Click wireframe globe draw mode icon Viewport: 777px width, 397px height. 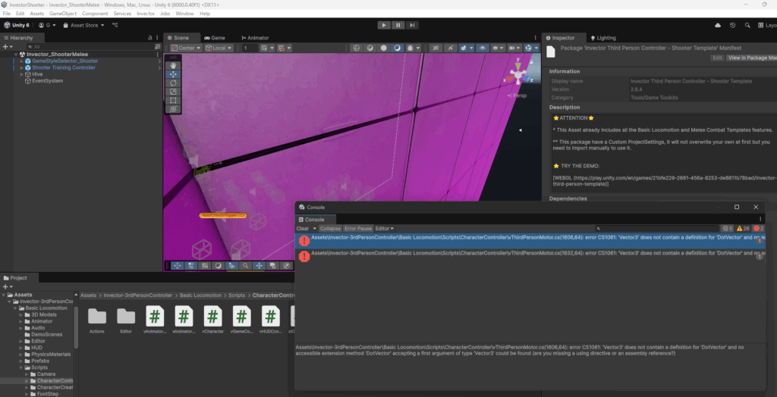click(355, 48)
